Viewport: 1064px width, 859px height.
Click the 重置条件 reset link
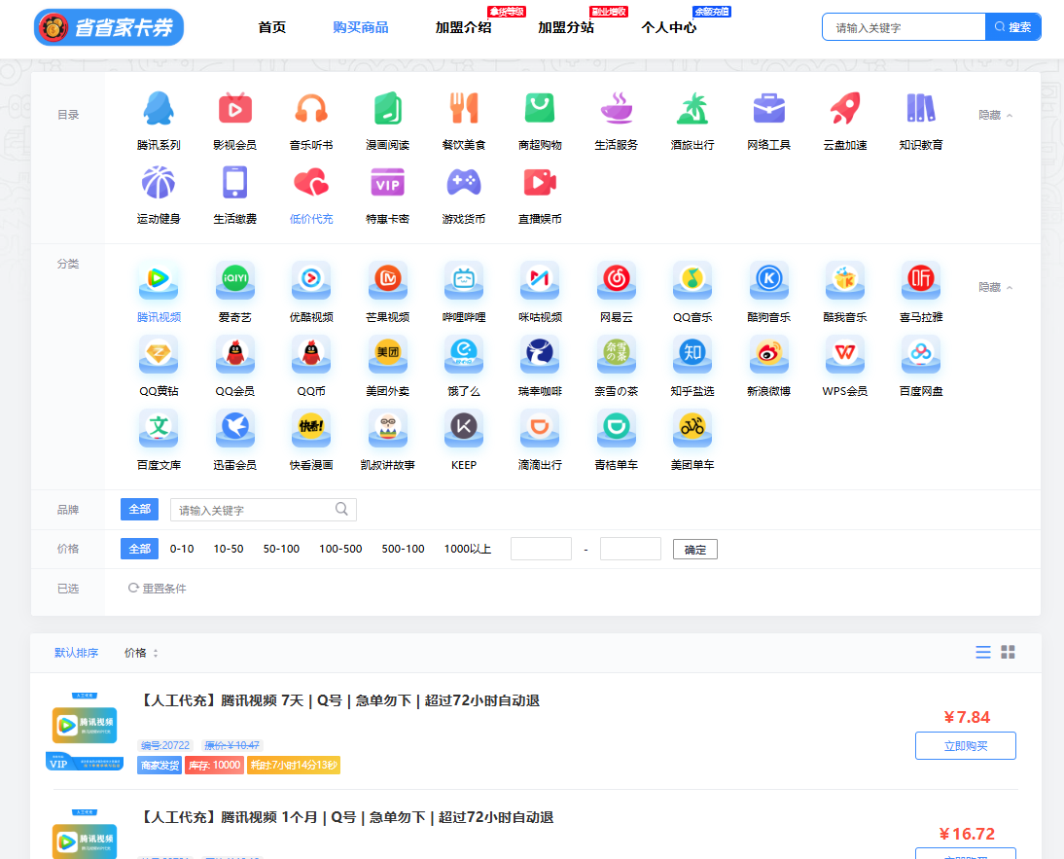tap(158, 589)
